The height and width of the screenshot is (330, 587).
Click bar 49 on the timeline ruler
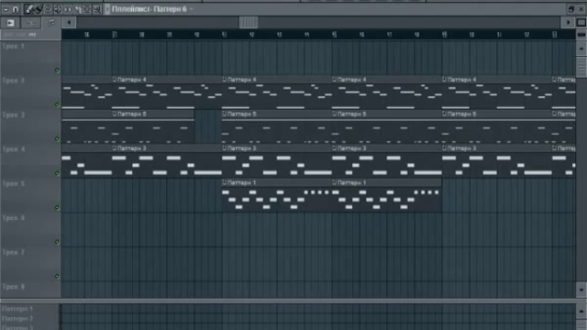click(x=444, y=35)
